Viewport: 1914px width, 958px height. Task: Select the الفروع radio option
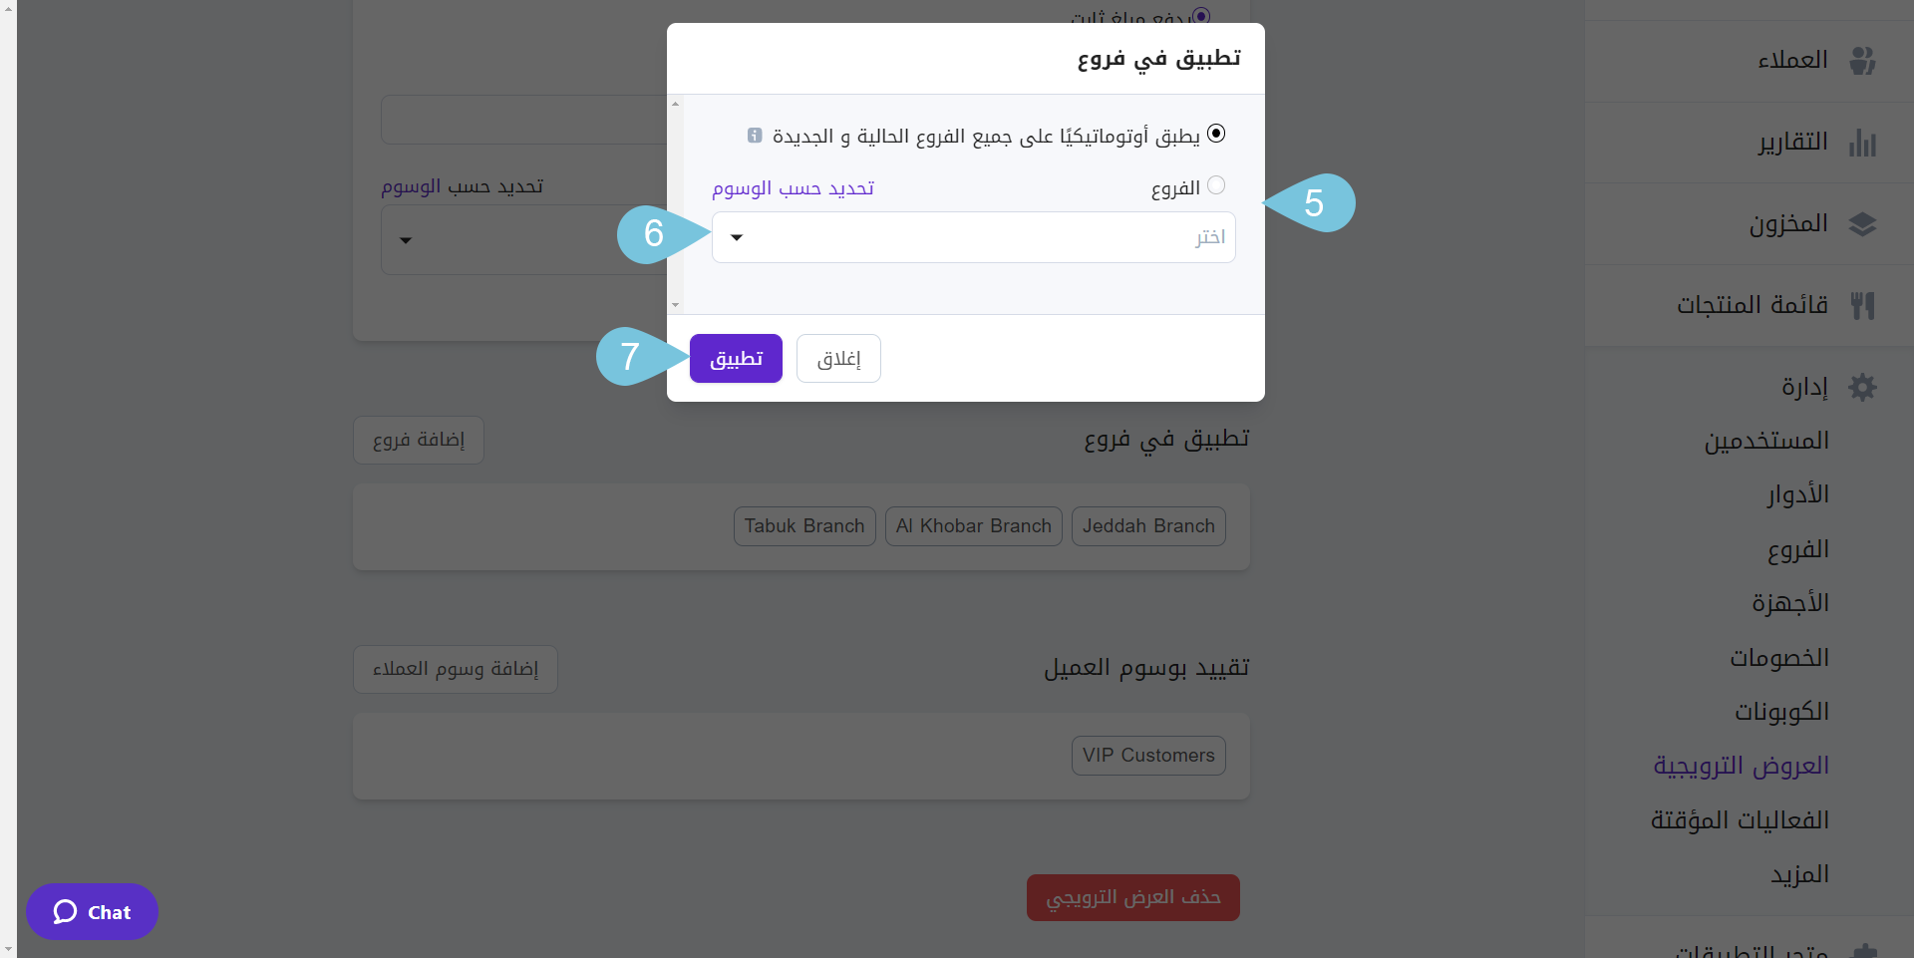[1216, 185]
